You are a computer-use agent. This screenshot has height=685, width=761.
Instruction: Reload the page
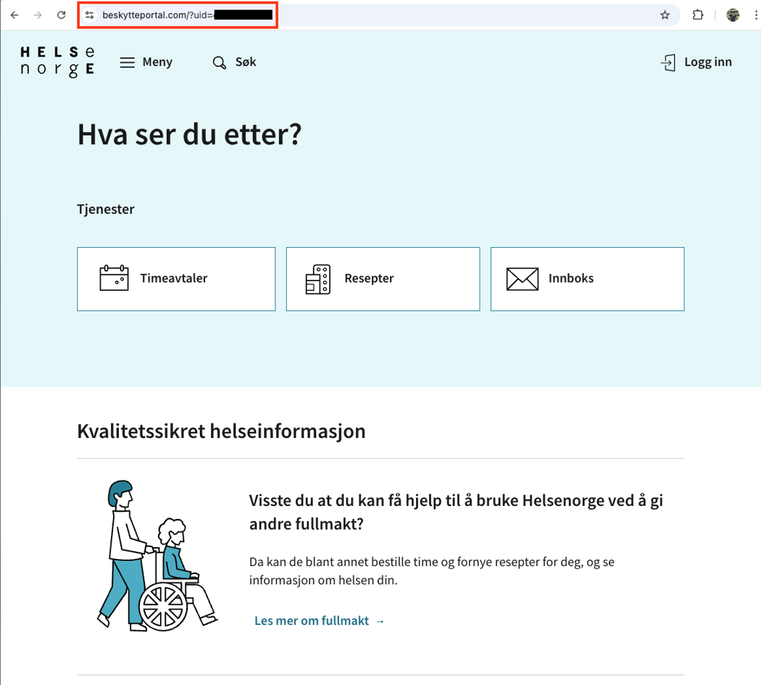[61, 14]
